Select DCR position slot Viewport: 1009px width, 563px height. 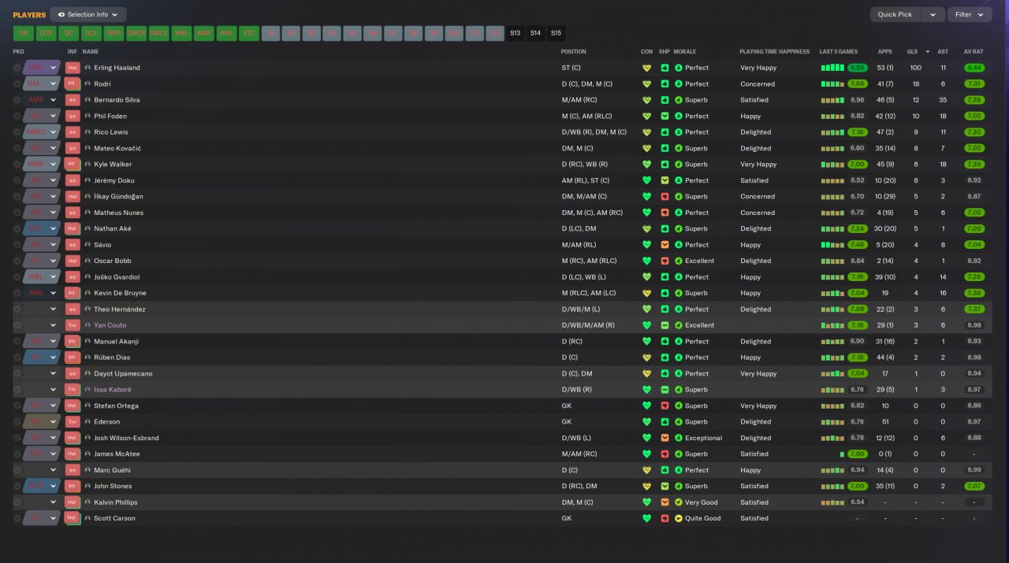[x=46, y=33]
